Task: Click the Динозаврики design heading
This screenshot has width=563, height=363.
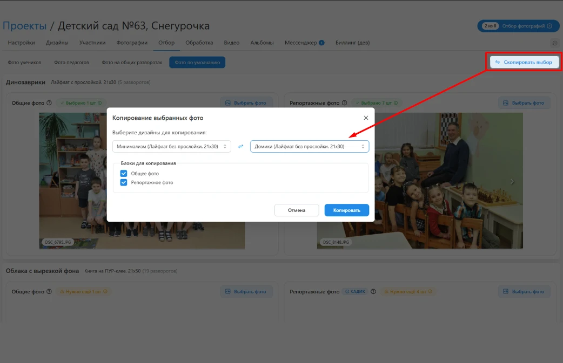Action: point(25,82)
